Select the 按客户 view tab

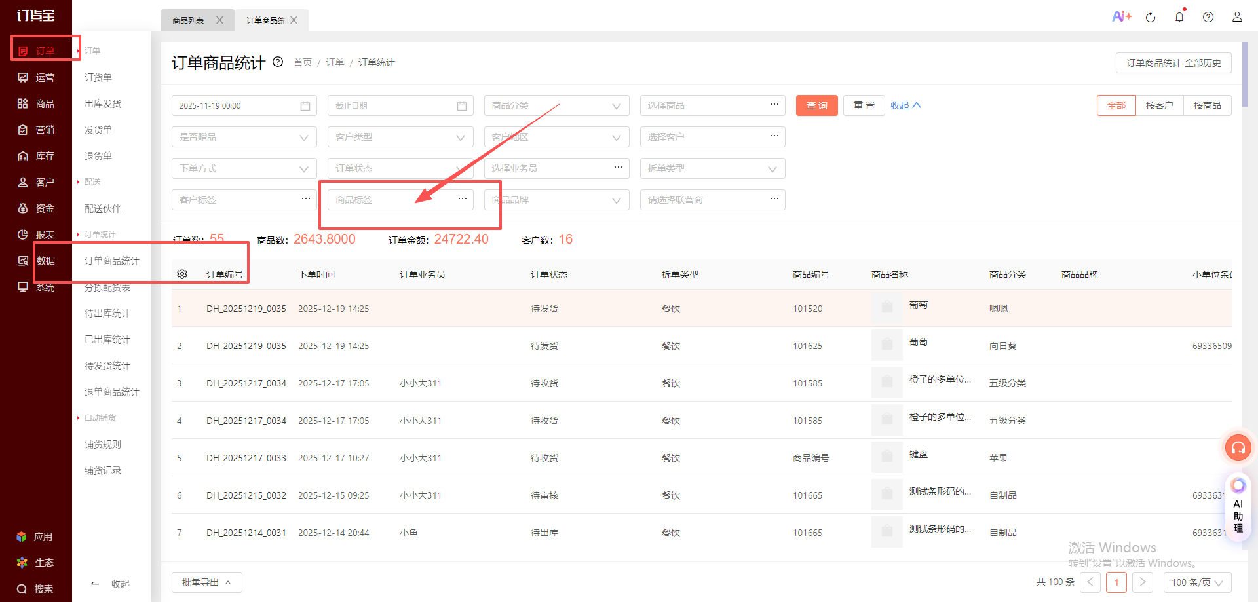[1159, 105]
